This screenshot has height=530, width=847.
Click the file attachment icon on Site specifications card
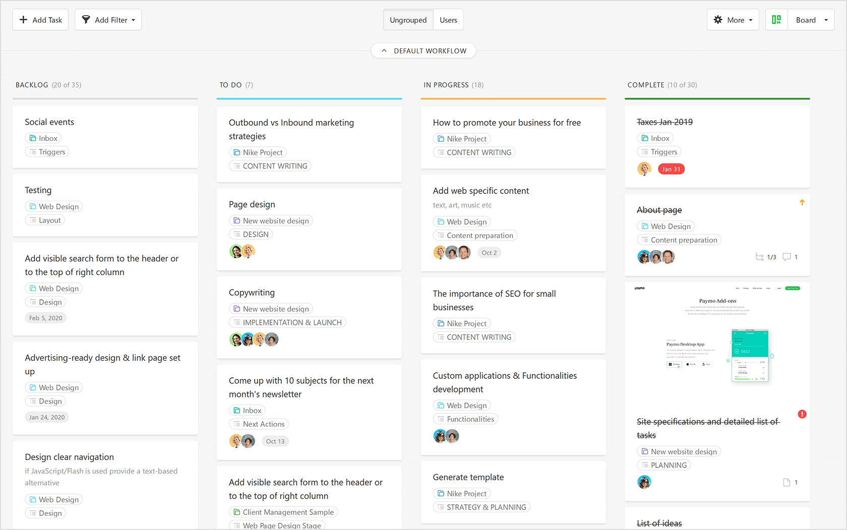click(x=788, y=482)
